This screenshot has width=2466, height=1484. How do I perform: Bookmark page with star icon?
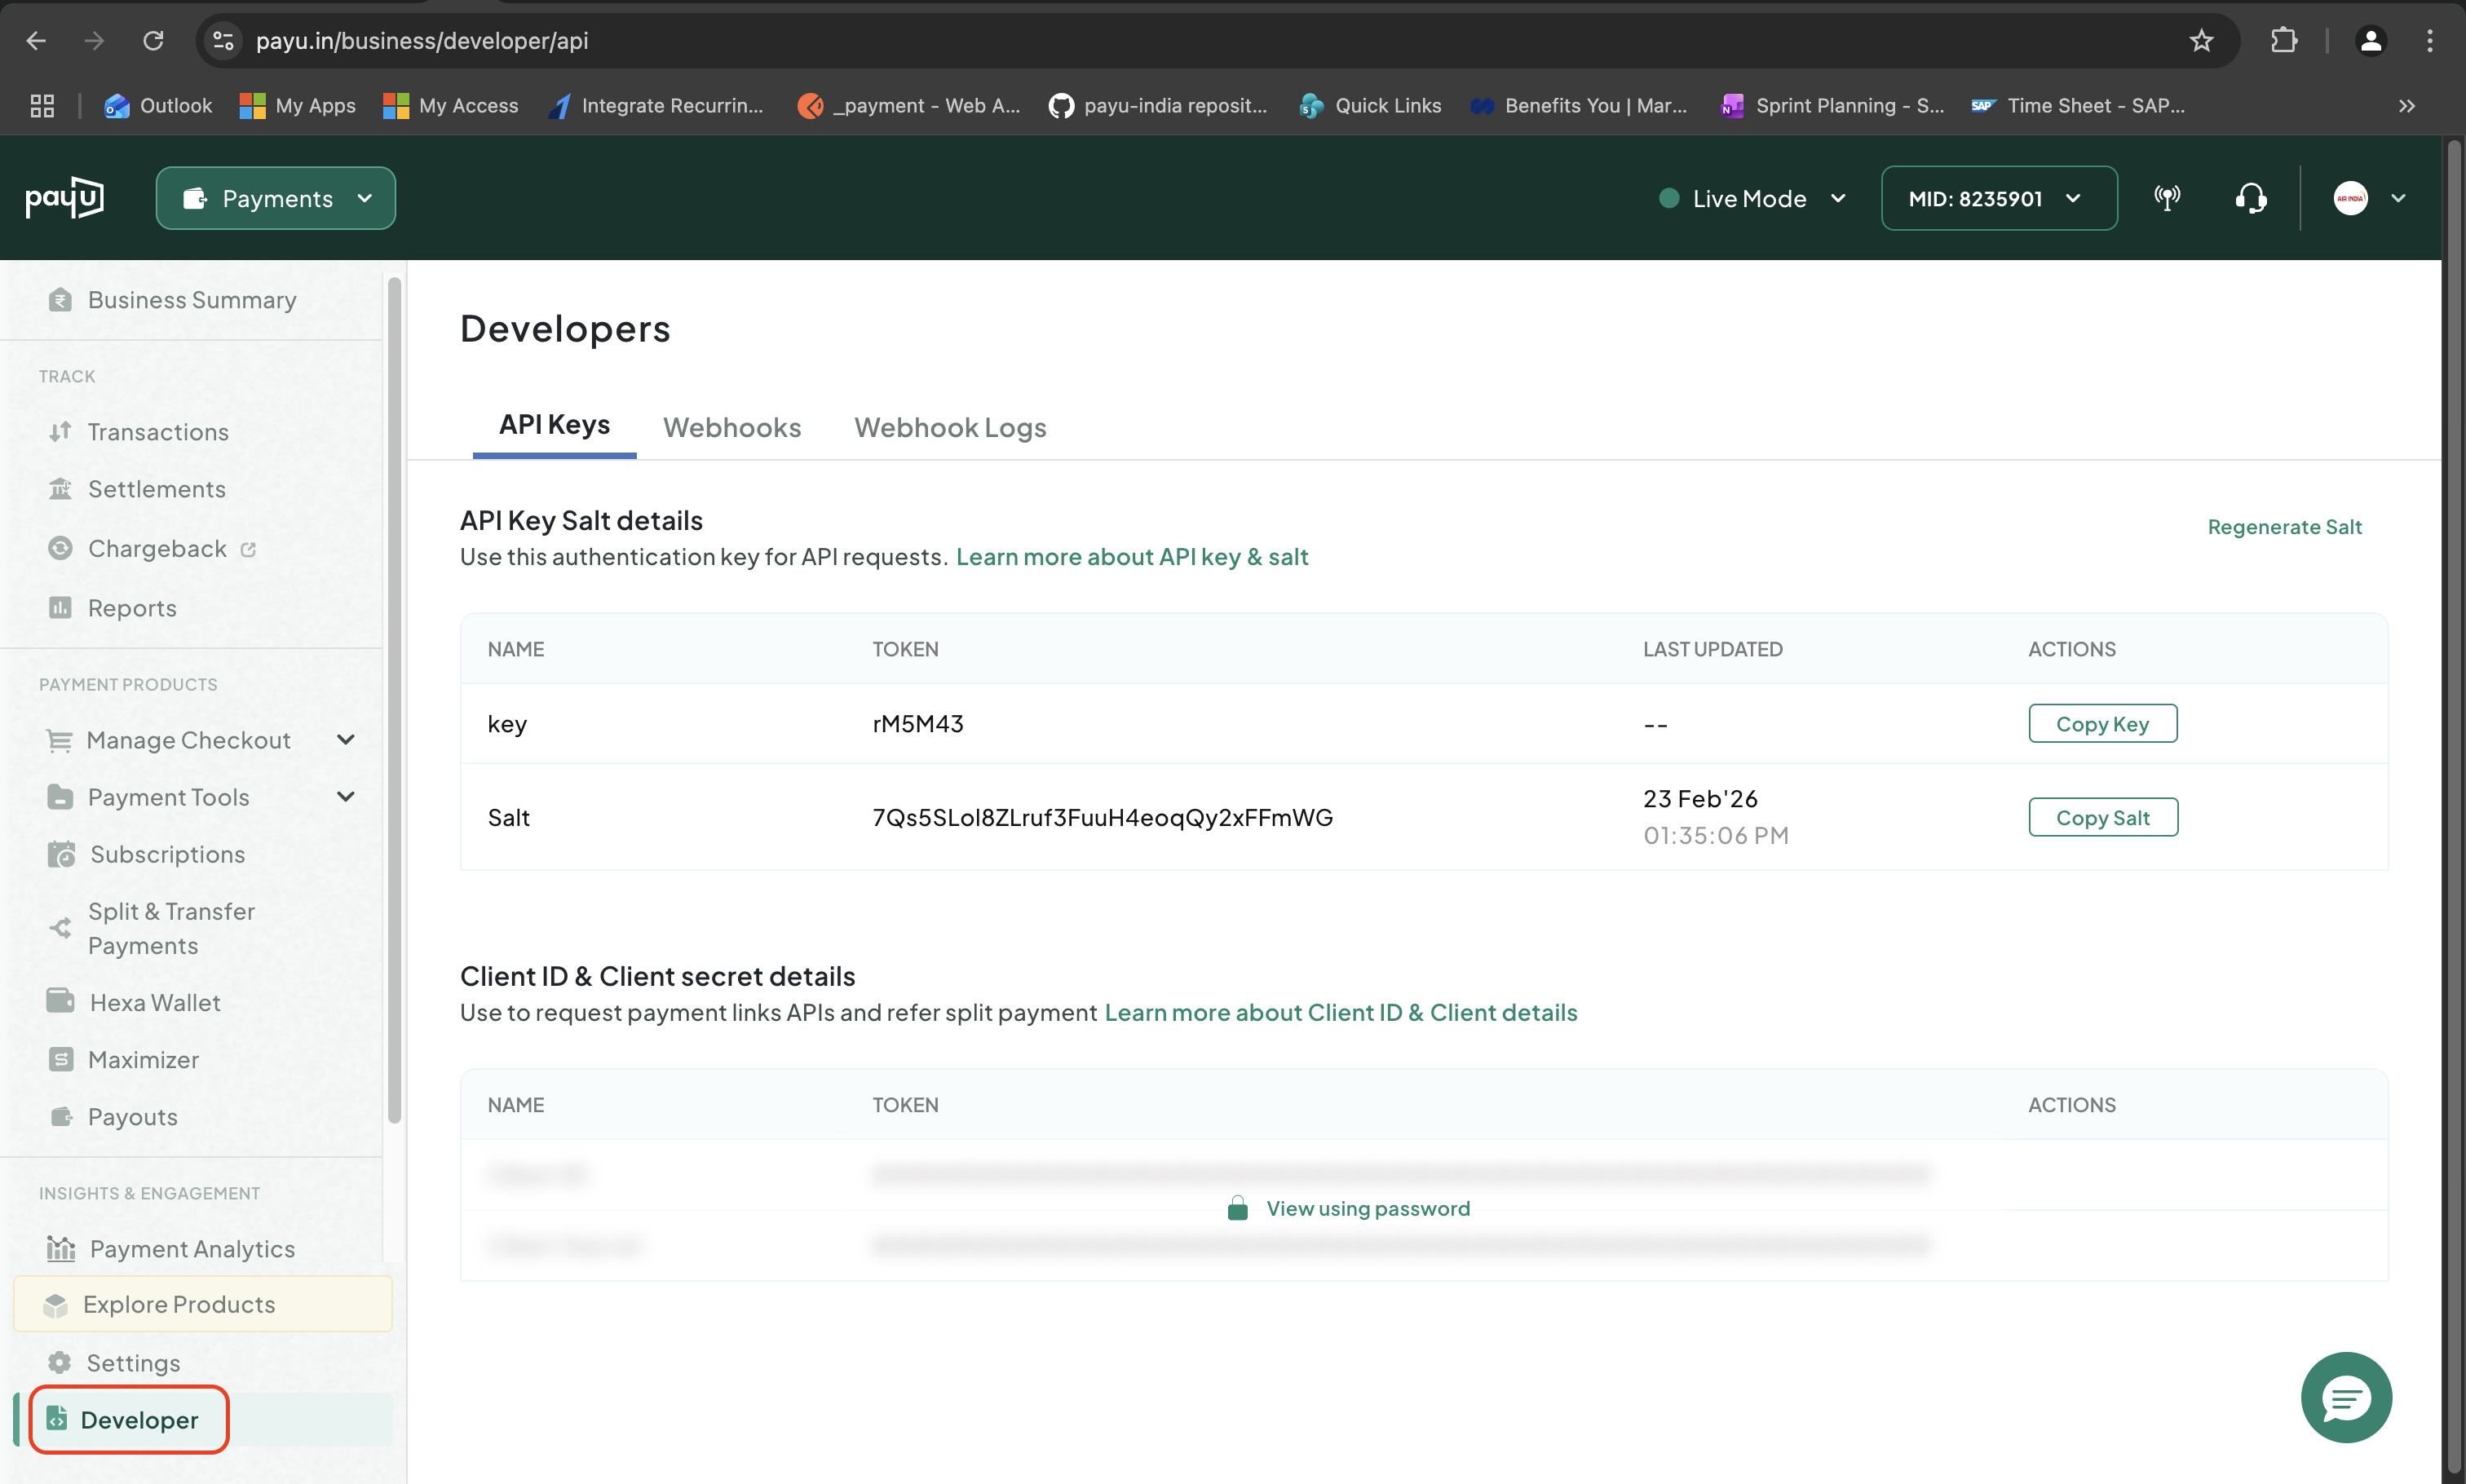pos(2200,41)
